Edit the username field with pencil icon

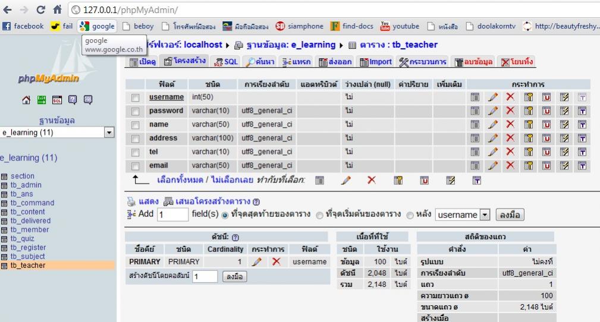click(x=493, y=97)
